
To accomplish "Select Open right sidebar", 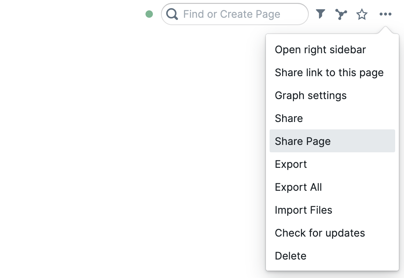I will 320,50.
